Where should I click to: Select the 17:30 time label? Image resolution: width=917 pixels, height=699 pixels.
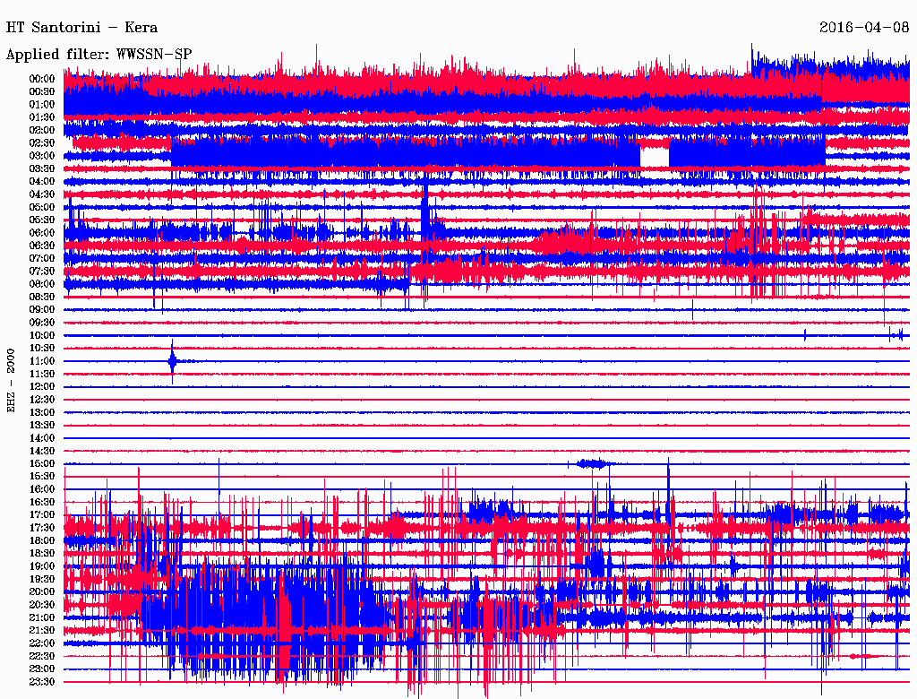(42, 528)
